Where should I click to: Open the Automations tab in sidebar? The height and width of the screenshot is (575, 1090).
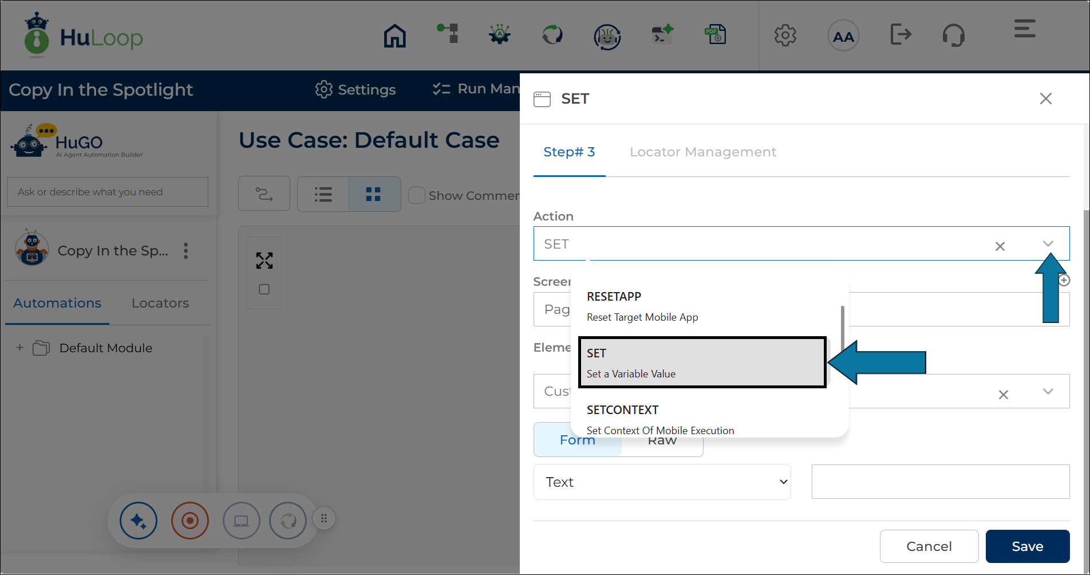coord(57,303)
